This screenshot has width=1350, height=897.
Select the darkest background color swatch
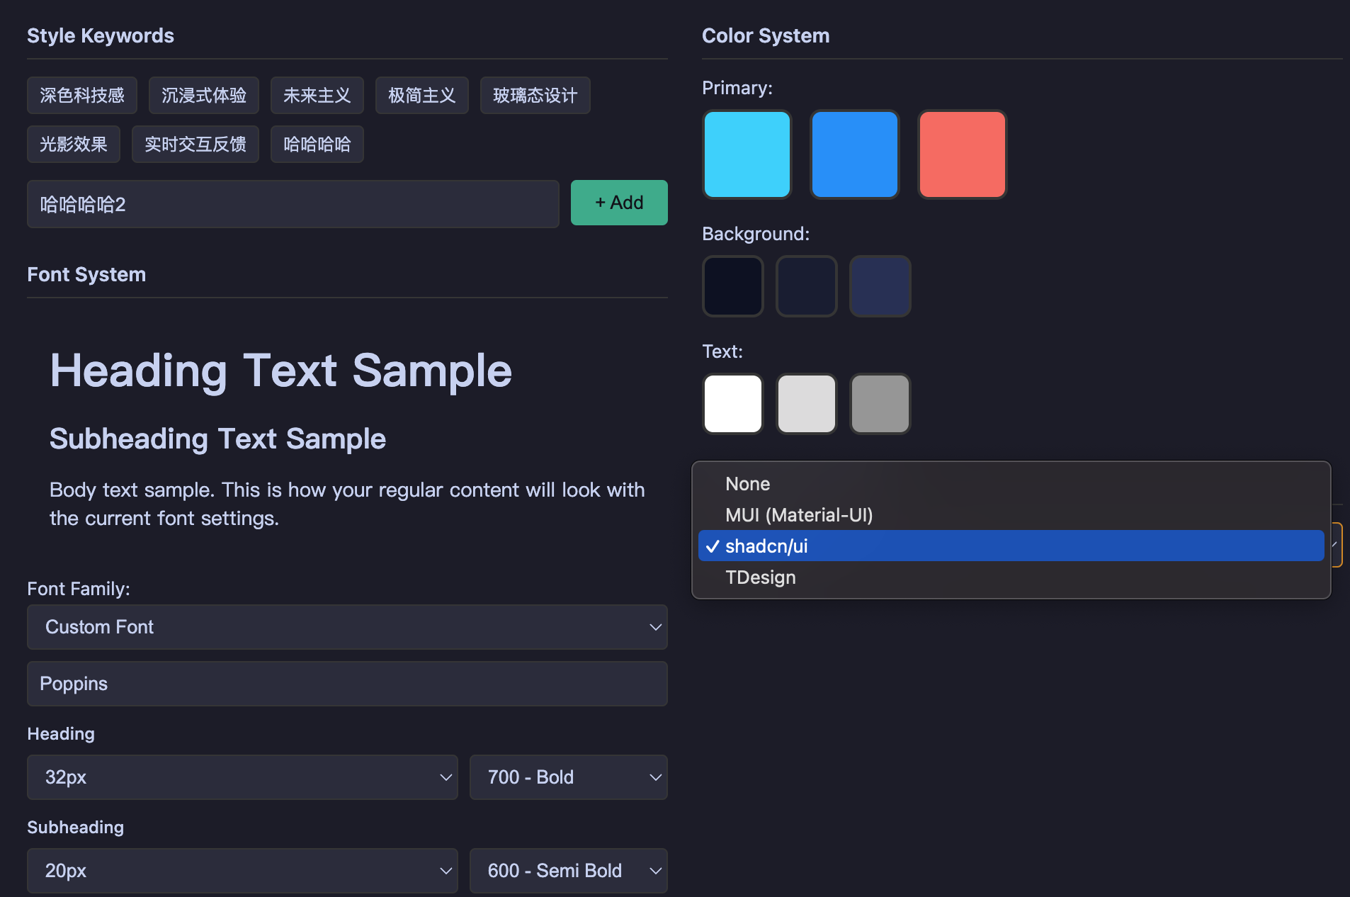pyautogui.click(x=732, y=286)
